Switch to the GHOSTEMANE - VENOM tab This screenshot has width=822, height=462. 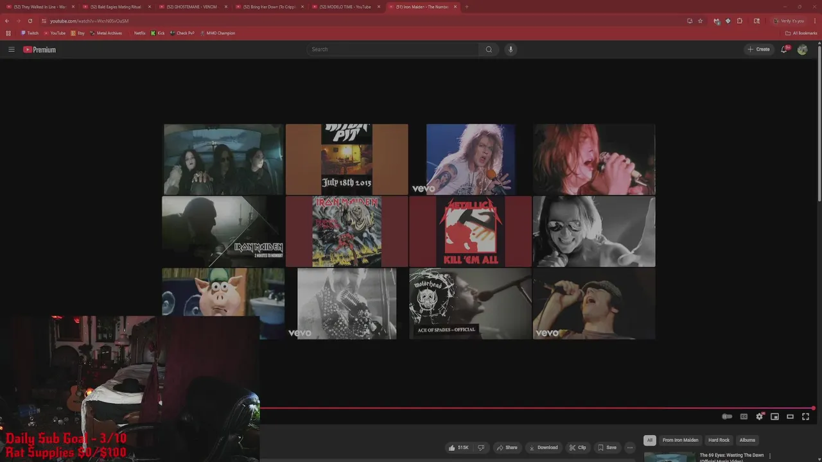pos(191,6)
